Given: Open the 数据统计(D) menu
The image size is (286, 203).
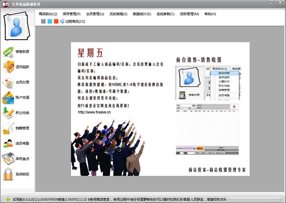Looking at the screenshot, I should tap(142, 14).
